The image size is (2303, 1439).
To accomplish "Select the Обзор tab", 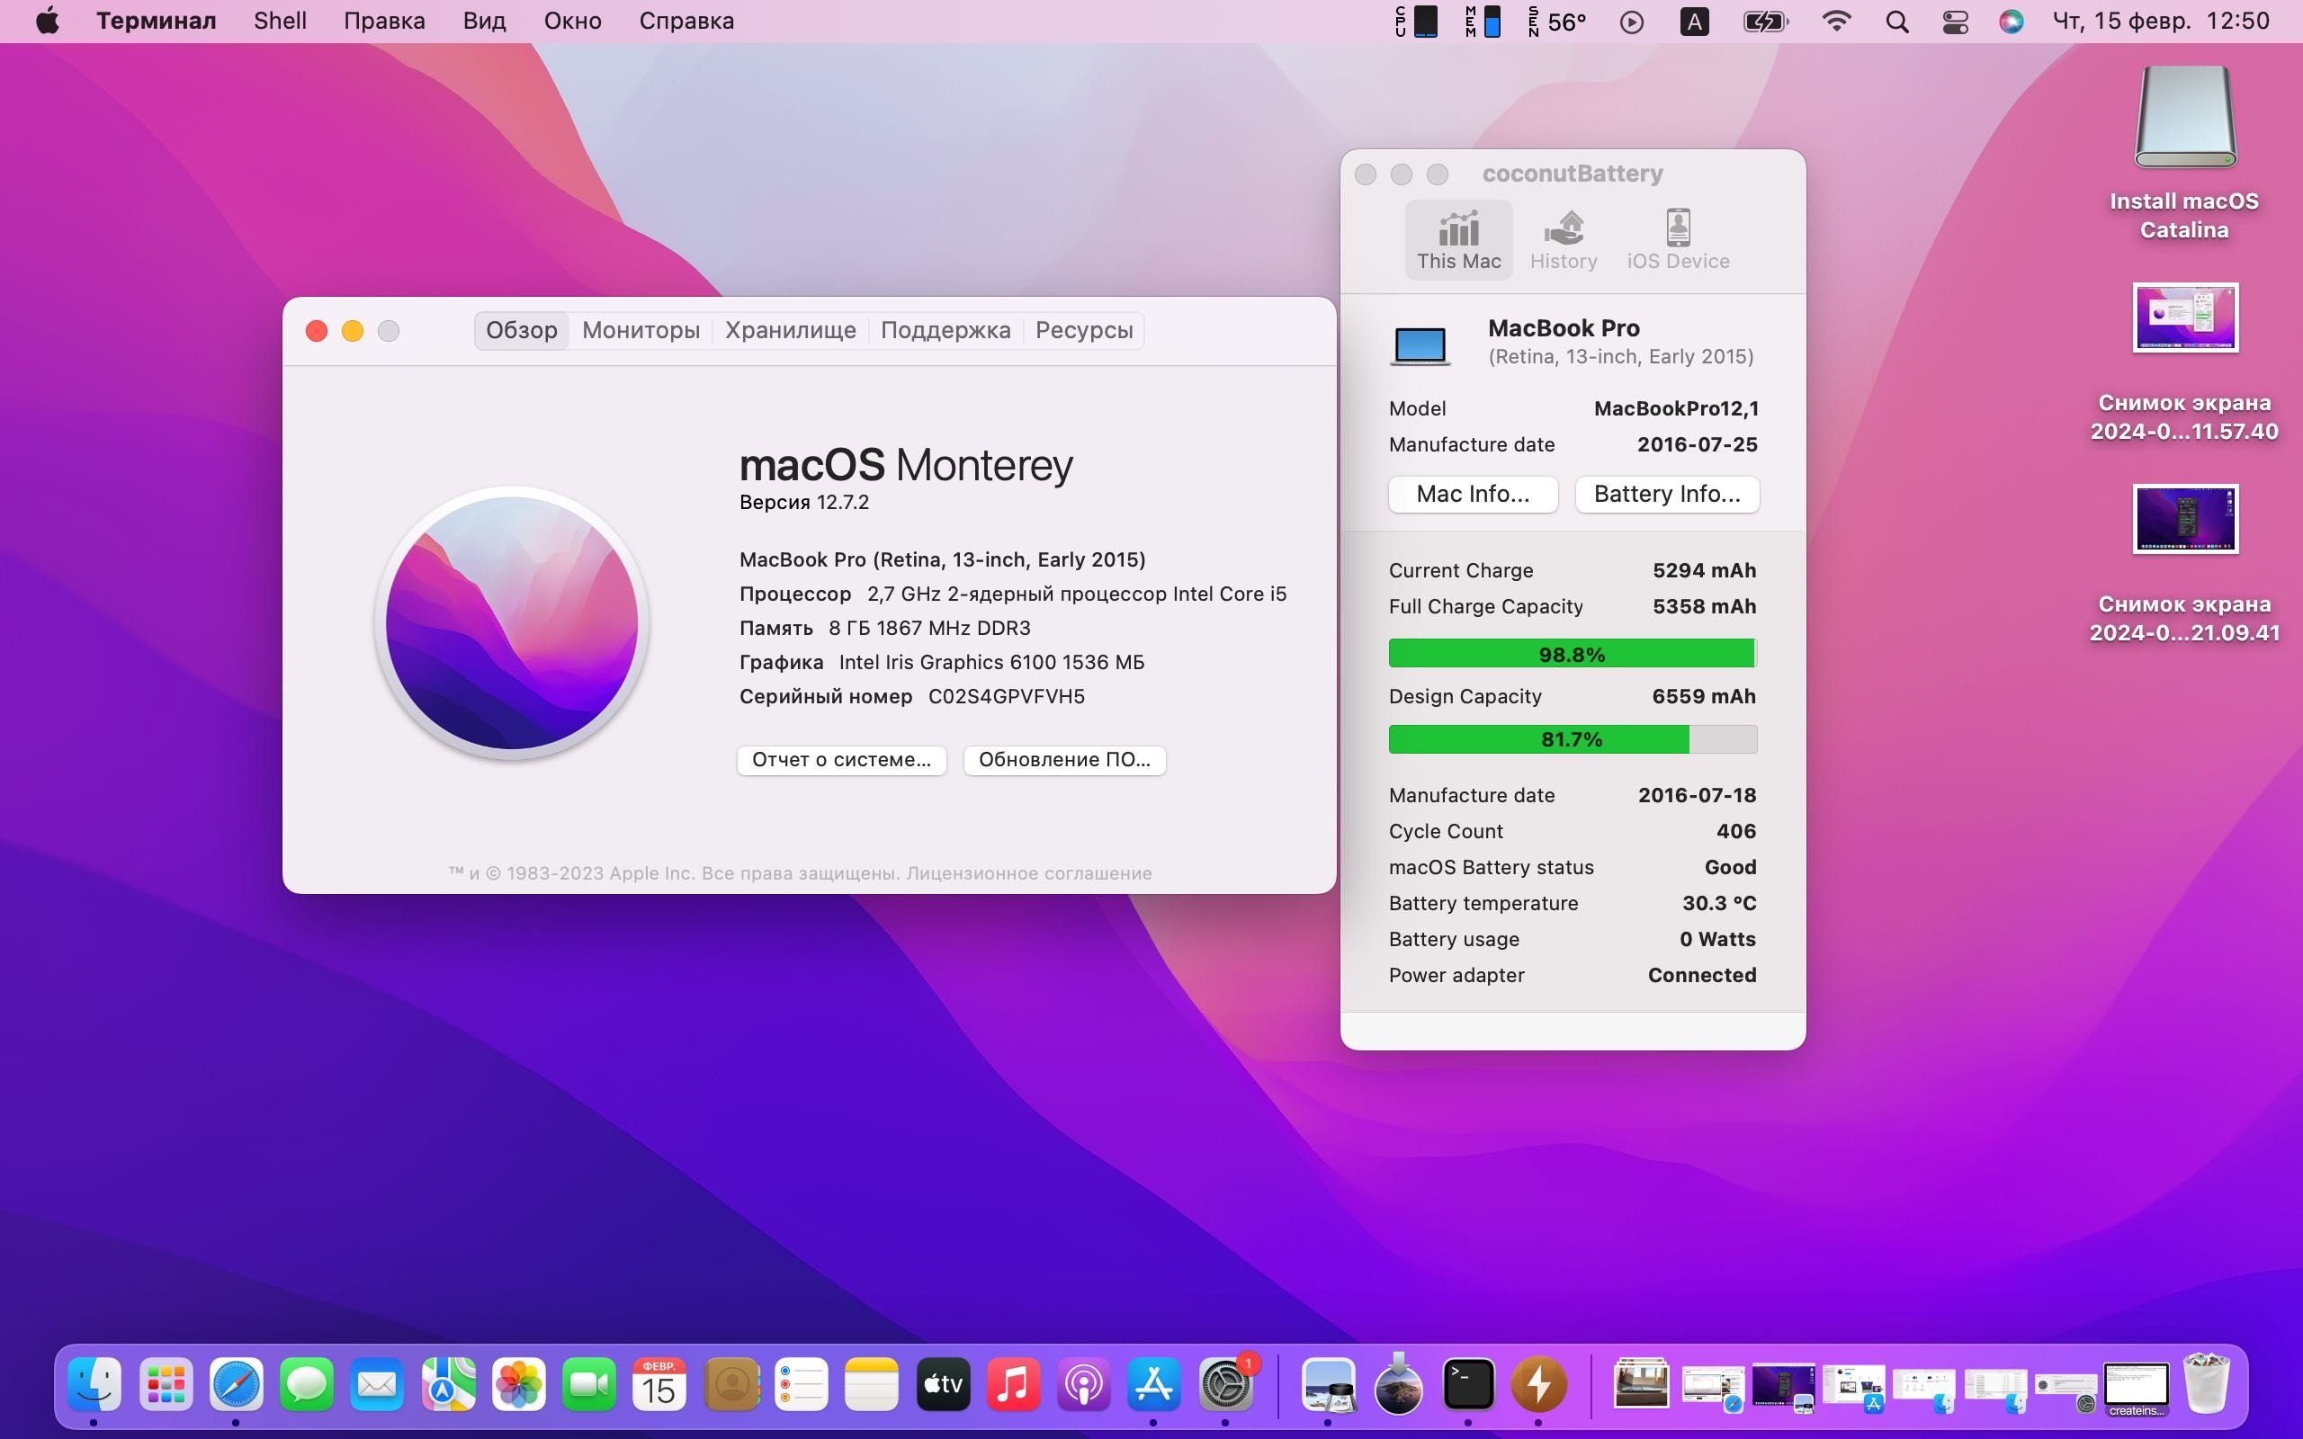I will (x=522, y=330).
